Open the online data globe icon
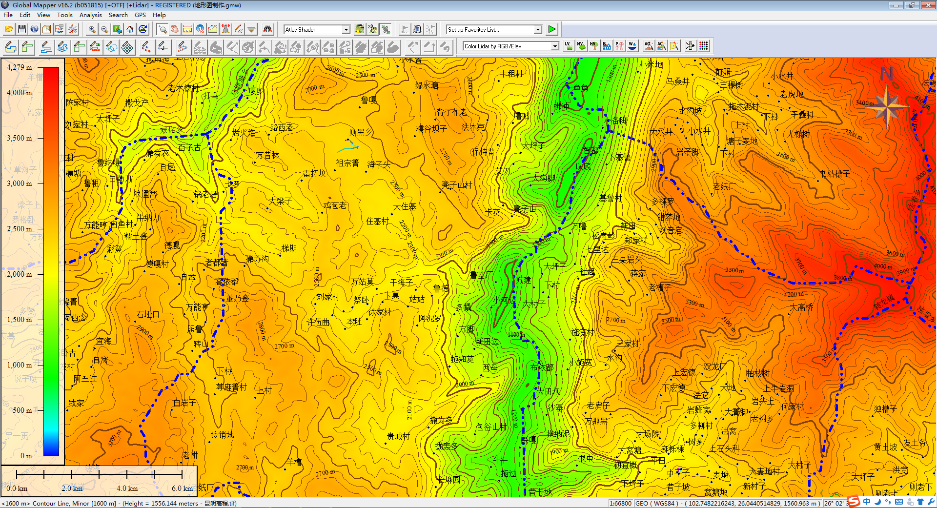The height and width of the screenshot is (508, 937). pyautogui.click(x=34, y=29)
